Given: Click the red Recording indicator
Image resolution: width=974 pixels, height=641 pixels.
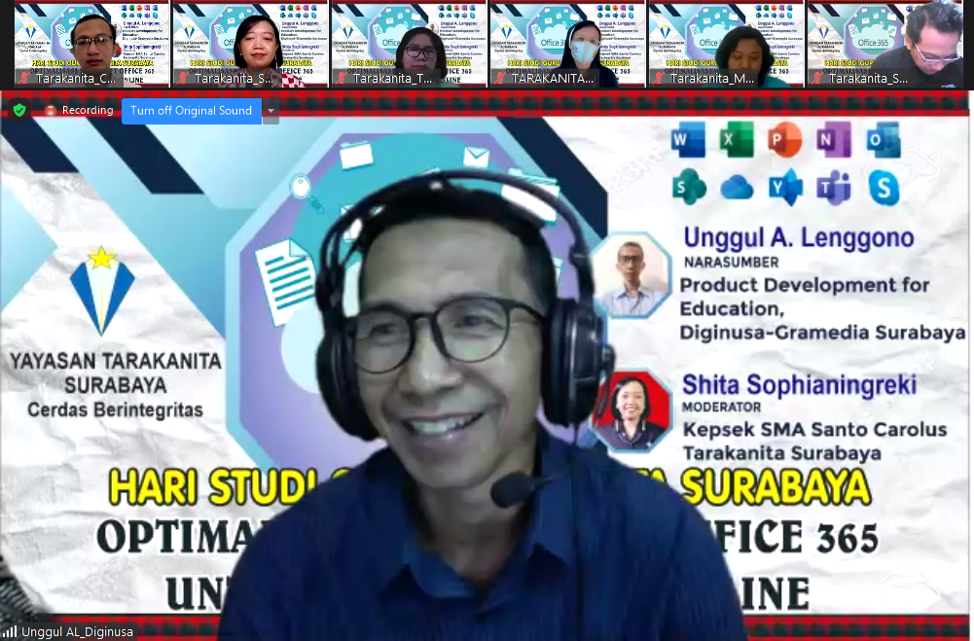Looking at the screenshot, I should pos(79,111).
